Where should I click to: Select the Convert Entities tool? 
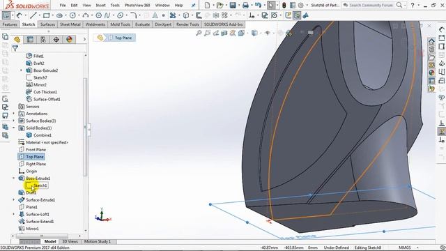tap(186, 15)
